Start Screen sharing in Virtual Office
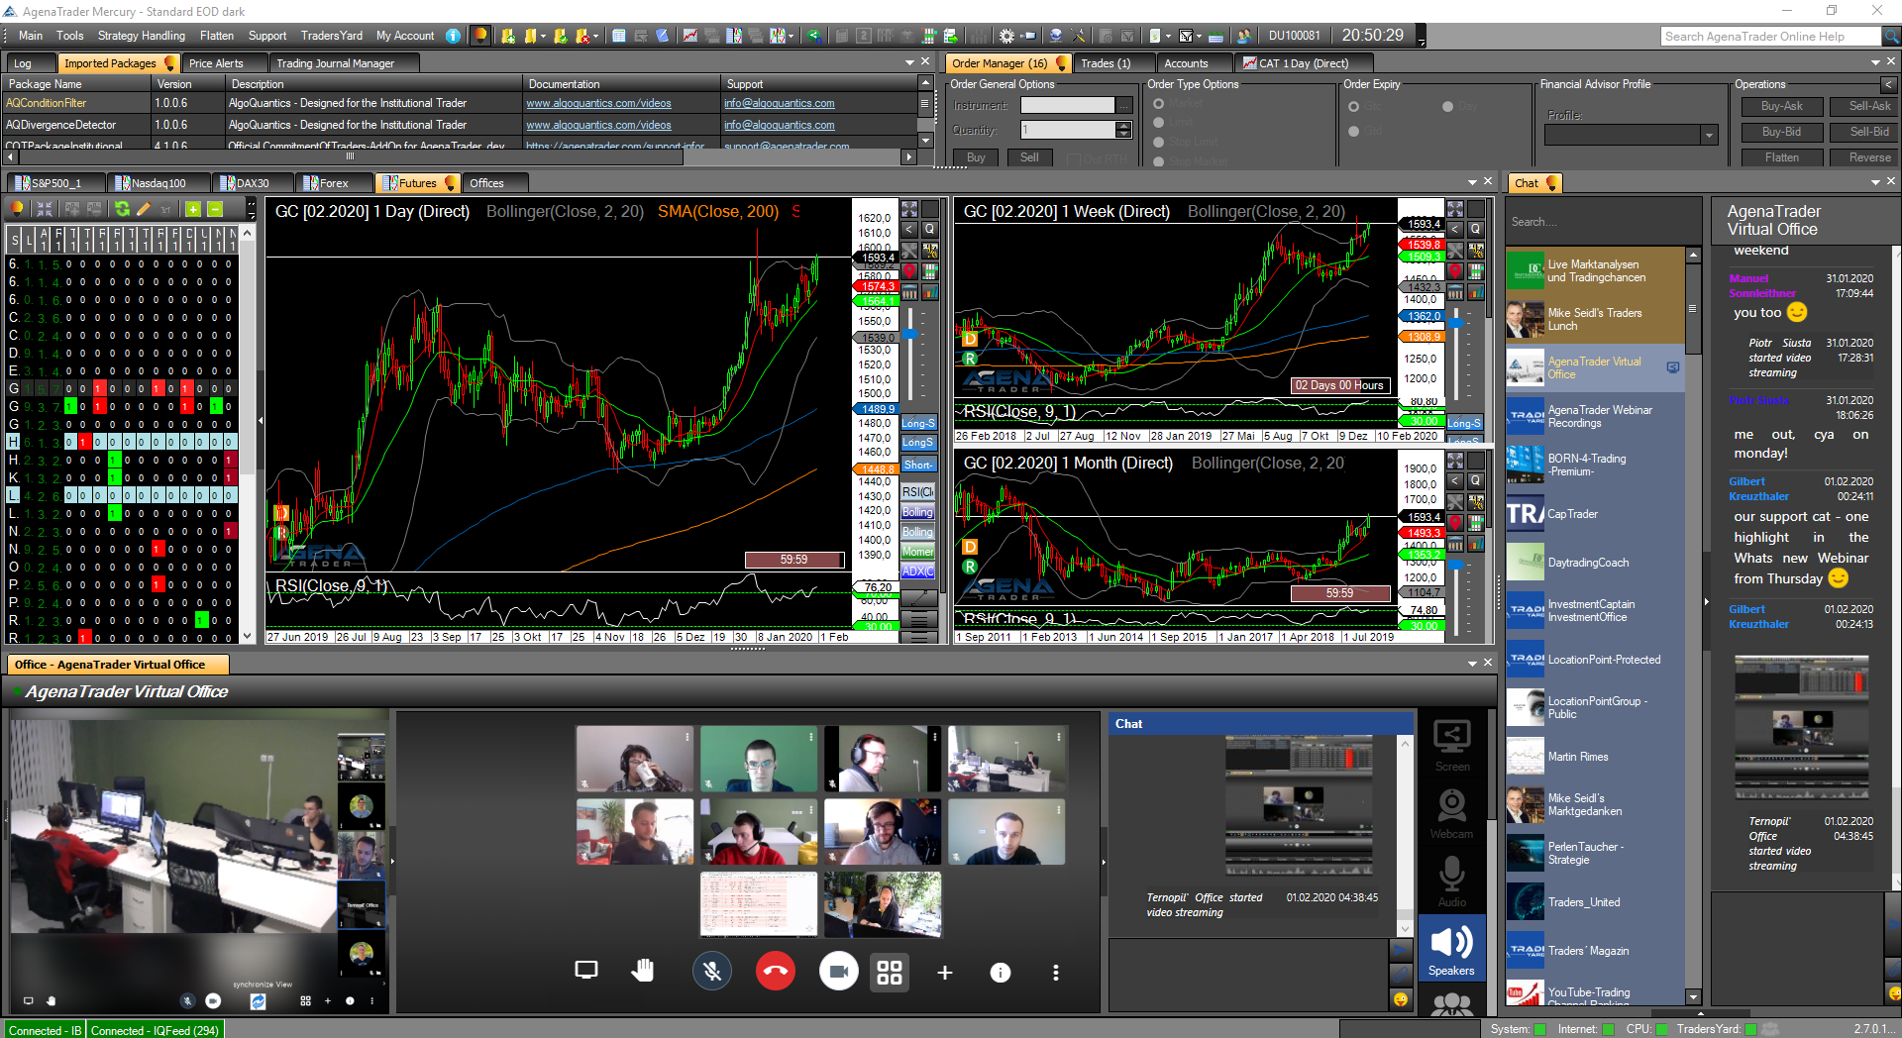The image size is (1902, 1038). point(1451,745)
